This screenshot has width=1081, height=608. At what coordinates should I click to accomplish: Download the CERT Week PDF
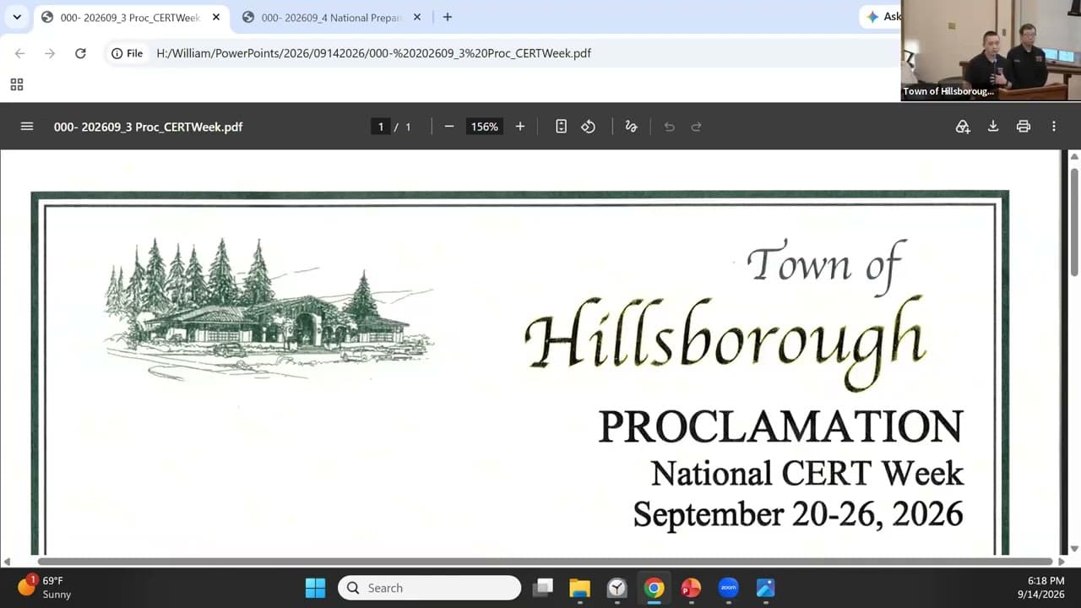[993, 127]
